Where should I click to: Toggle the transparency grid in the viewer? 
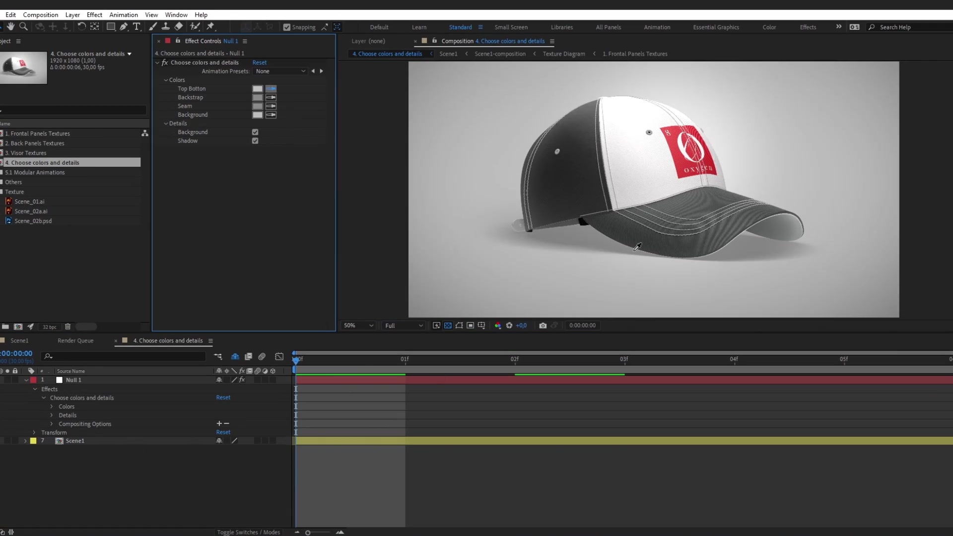[448, 325]
